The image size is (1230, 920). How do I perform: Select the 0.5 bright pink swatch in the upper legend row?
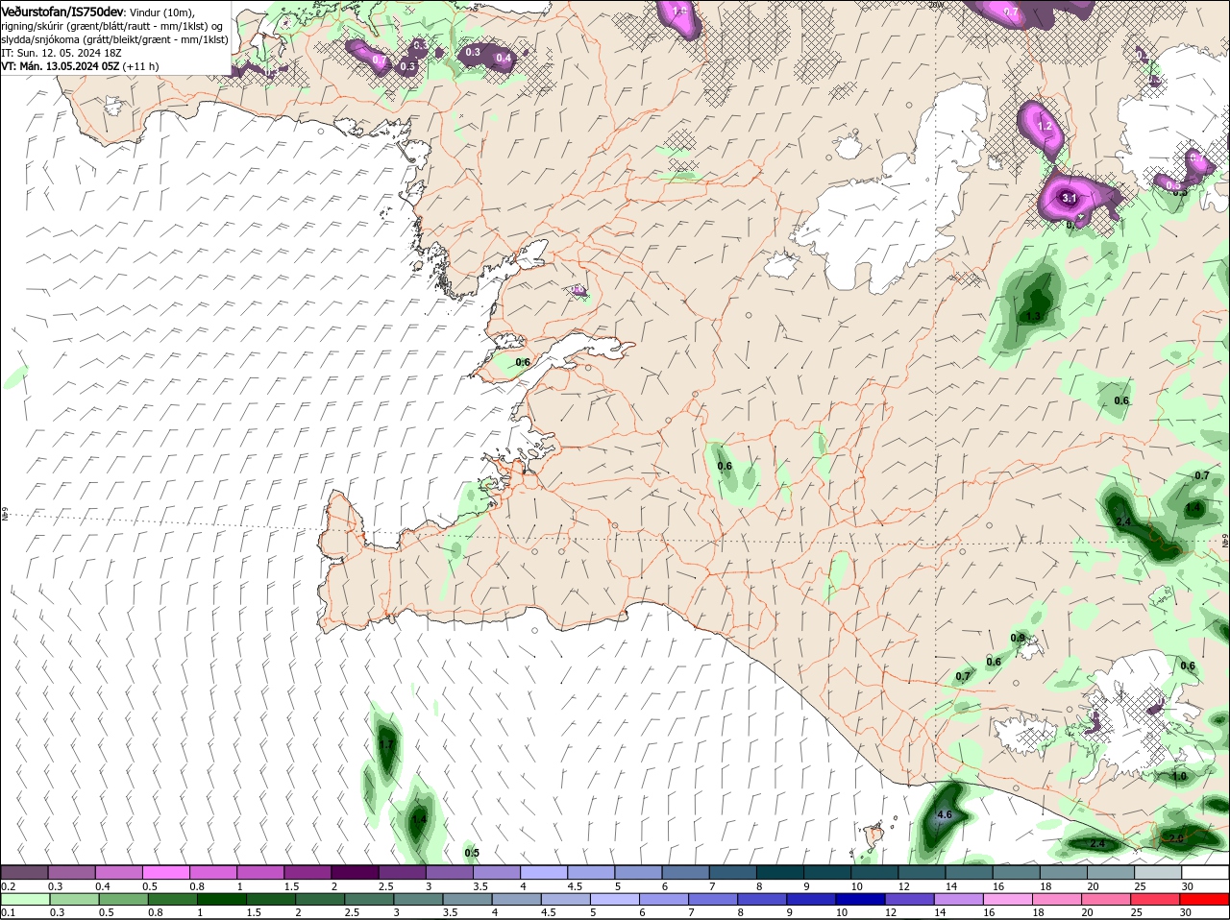tap(165, 872)
